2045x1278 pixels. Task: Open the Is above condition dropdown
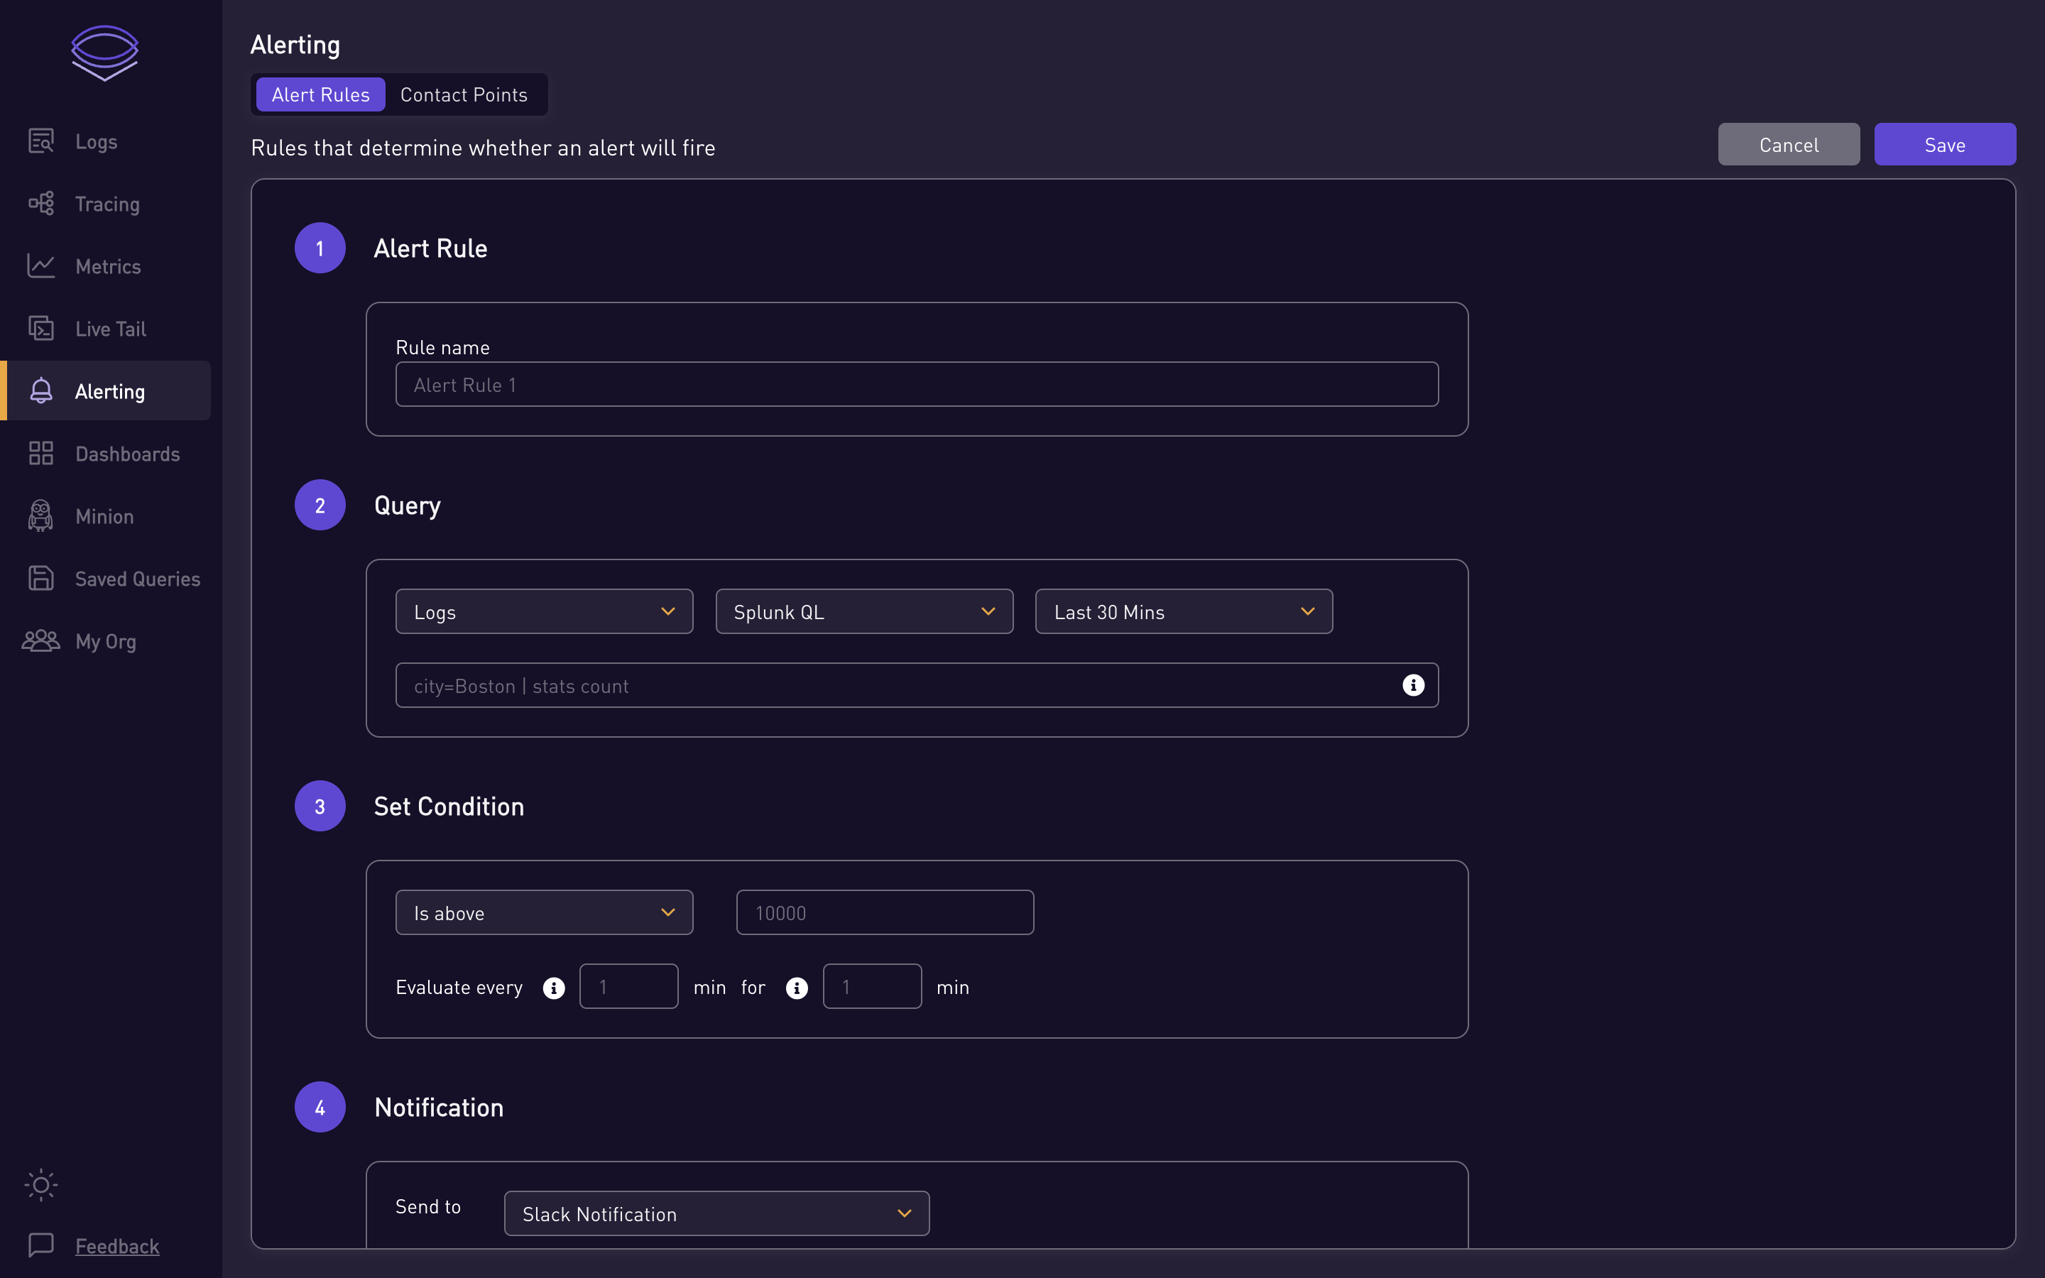[543, 912]
